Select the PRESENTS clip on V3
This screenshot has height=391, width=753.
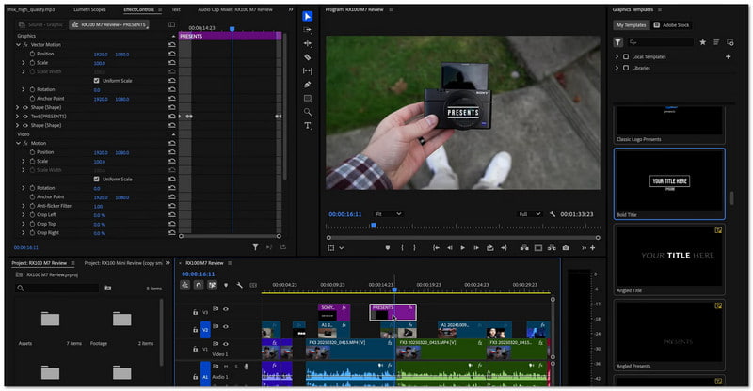tap(393, 312)
